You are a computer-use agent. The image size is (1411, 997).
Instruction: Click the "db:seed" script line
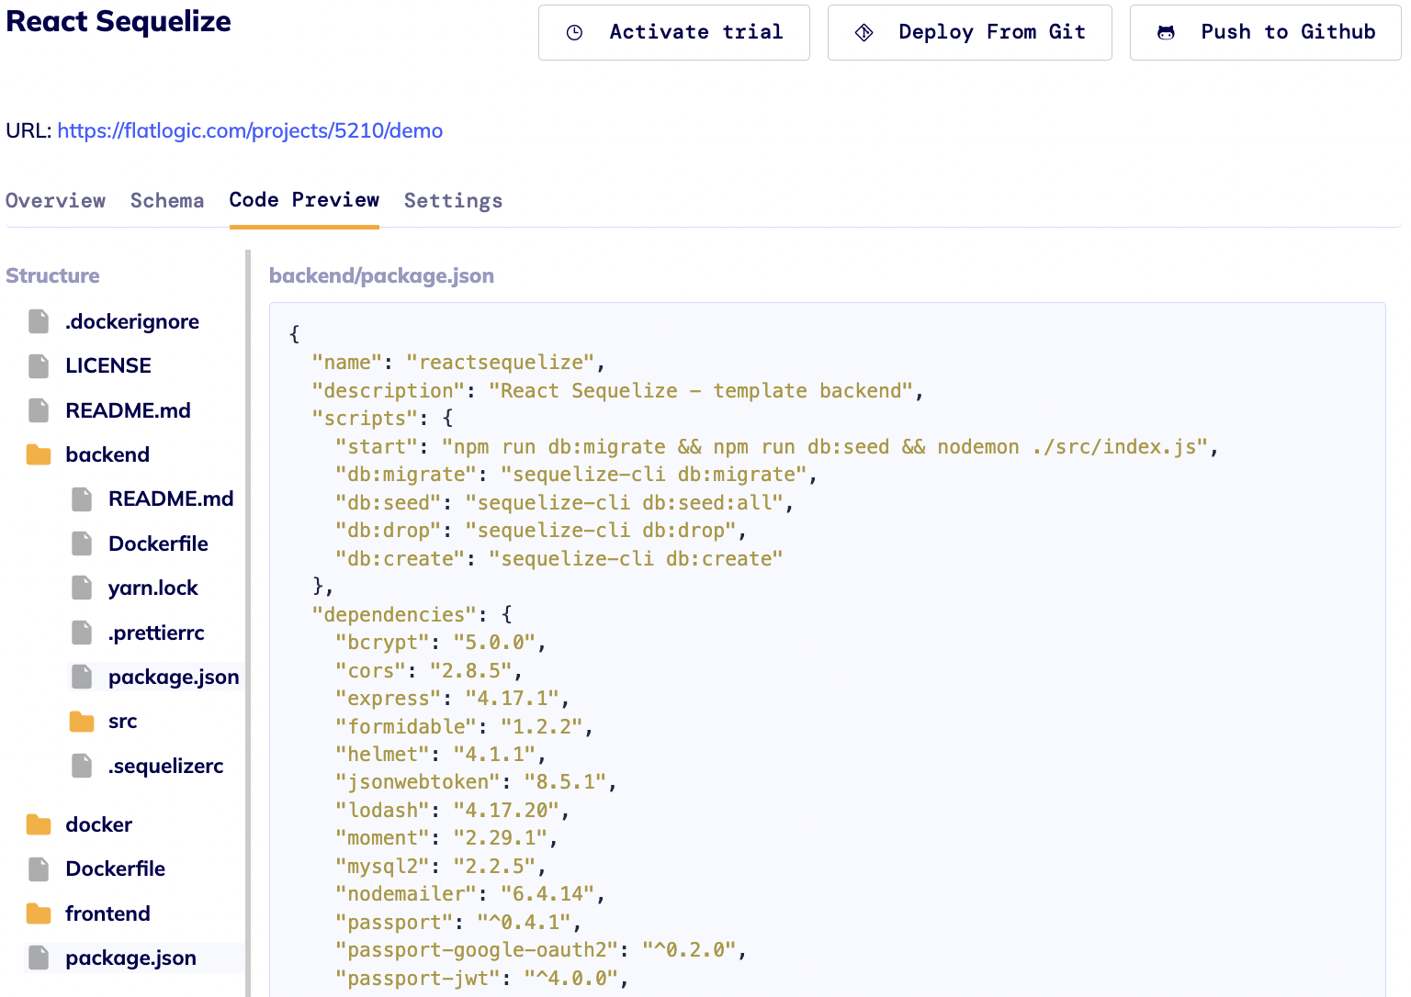click(x=564, y=503)
